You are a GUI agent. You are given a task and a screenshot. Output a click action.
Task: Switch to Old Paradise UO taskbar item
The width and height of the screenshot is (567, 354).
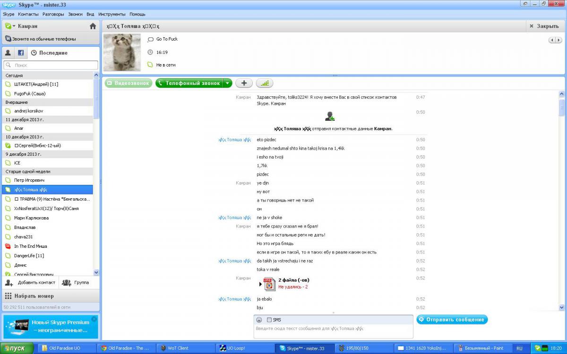[67, 348]
